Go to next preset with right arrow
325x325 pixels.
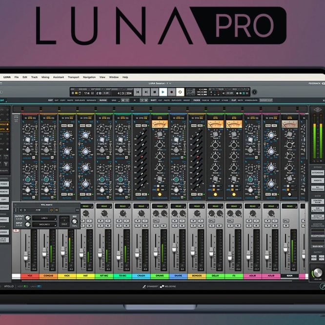pos(25,210)
